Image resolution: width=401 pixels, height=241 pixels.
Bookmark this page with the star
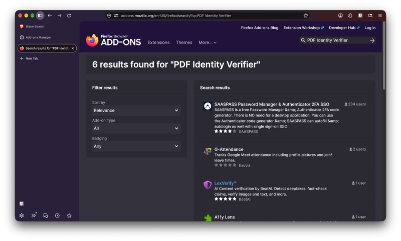(x=306, y=15)
